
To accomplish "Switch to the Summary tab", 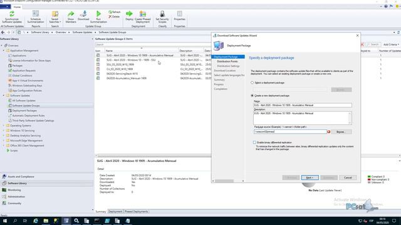I will pos(101,211).
